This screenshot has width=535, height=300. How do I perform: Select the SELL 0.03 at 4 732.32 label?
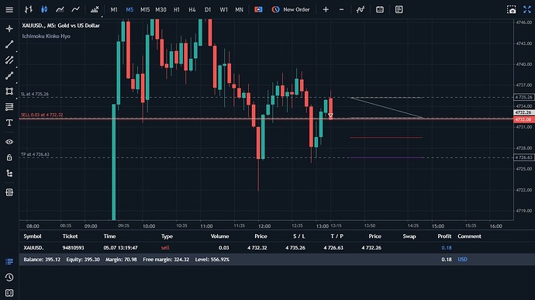(42, 115)
